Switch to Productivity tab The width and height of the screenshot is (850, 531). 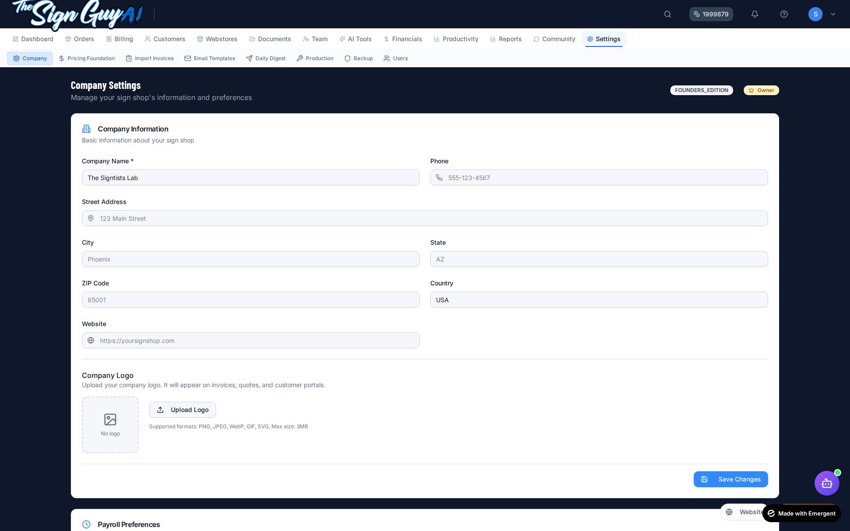click(456, 39)
